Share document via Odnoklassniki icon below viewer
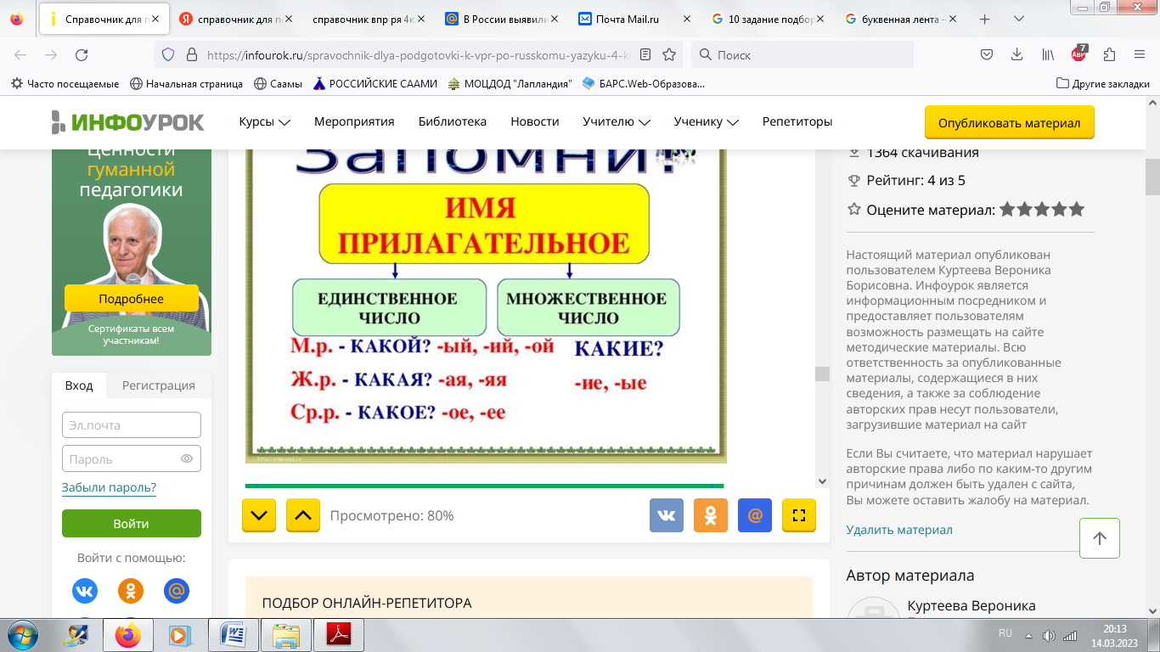This screenshot has width=1160, height=652. click(711, 515)
